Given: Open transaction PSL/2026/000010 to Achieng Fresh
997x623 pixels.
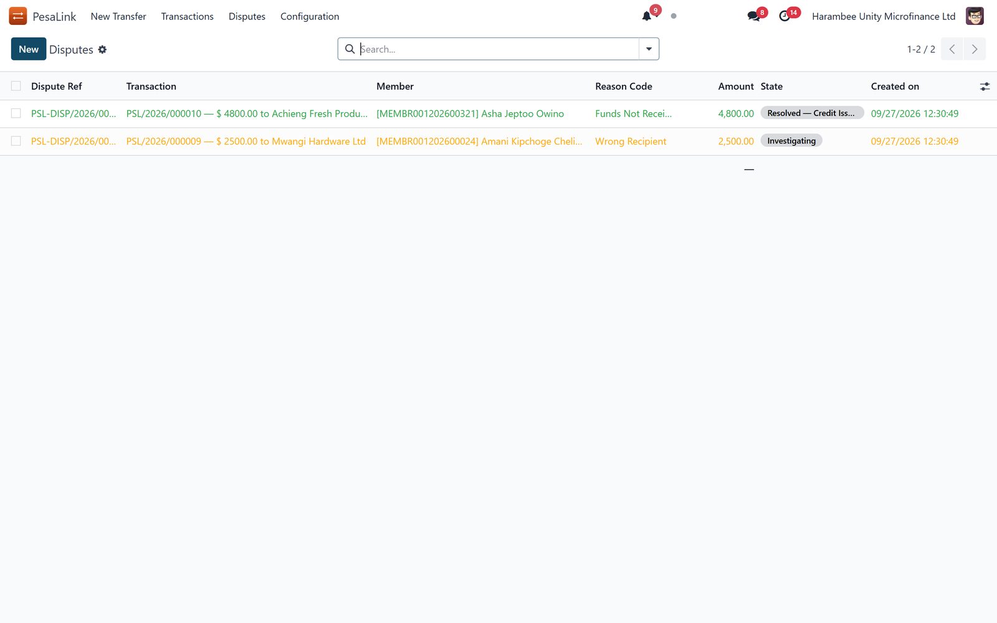Looking at the screenshot, I should pos(247,113).
